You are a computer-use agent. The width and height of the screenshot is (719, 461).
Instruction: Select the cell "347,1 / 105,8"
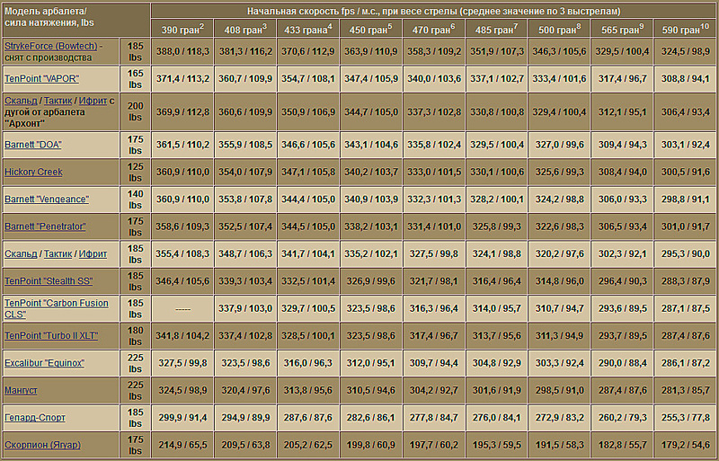(x=308, y=172)
